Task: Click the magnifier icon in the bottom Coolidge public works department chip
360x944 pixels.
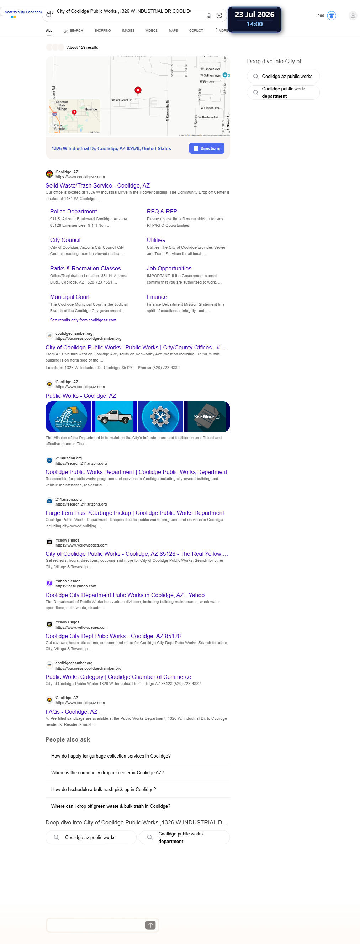Action: point(150,837)
